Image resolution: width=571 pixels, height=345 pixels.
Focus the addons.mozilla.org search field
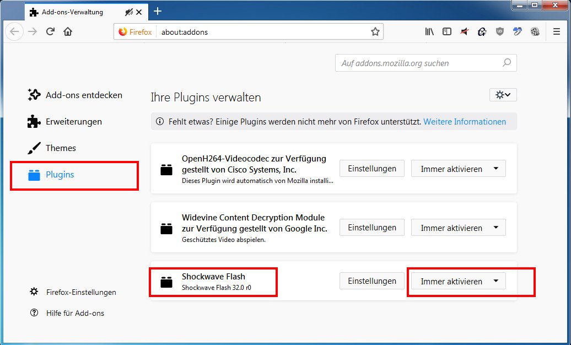[x=425, y=63]
